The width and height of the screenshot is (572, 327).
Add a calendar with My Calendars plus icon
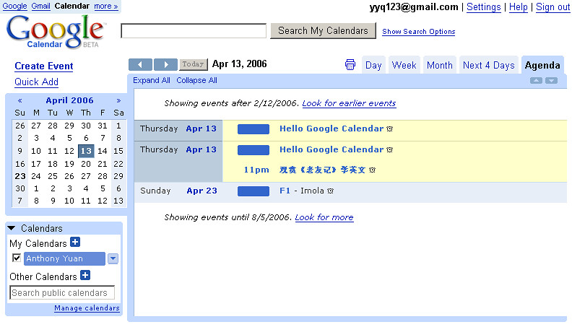[75, 242]
